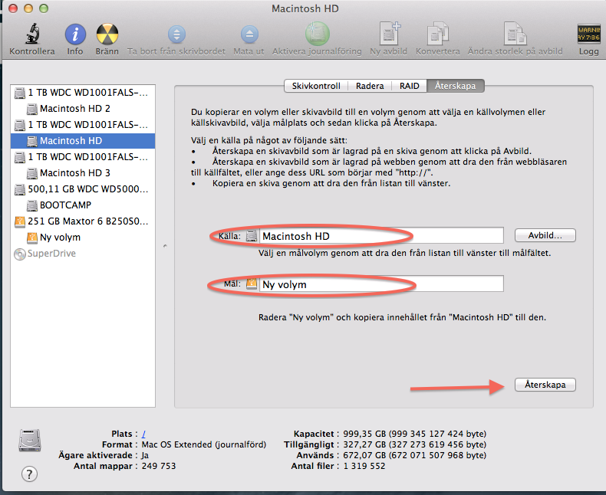Switch to the Skivkontroll tab

pos(316,86)
